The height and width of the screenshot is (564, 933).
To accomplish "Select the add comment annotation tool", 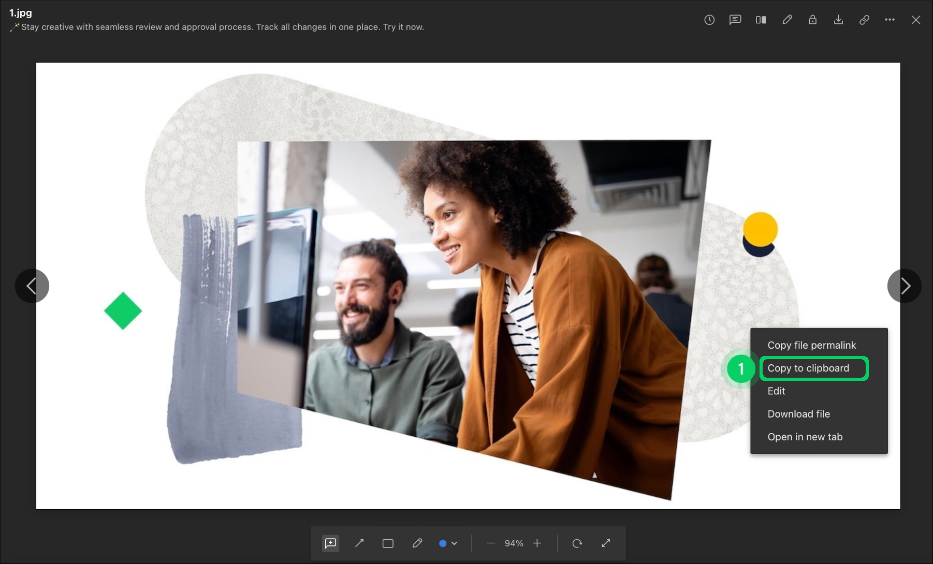I will click(x=330, y=543).
